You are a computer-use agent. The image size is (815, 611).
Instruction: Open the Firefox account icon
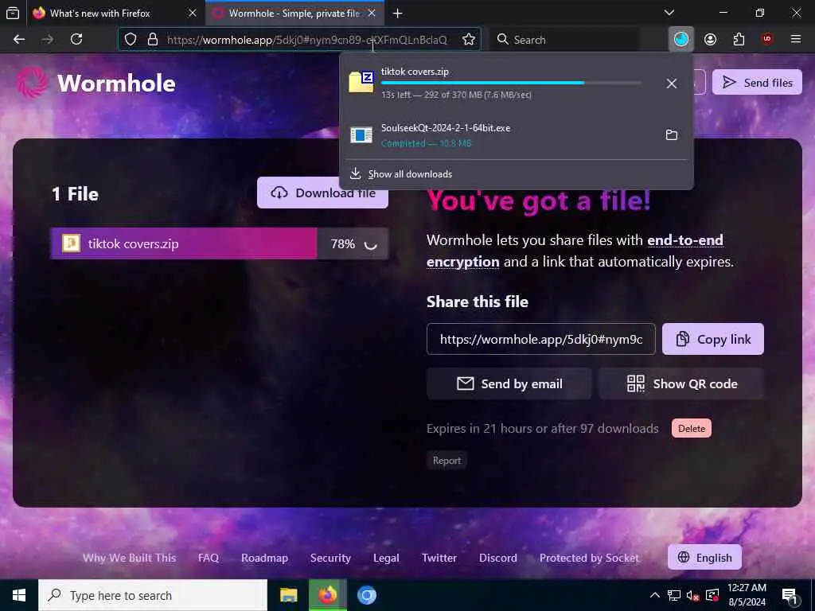point(710,40)
